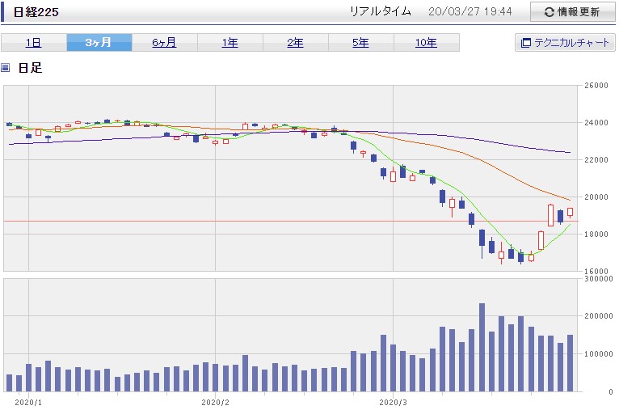The height and width of the screenshot is (410, 619).
Task: Switch to the 1年 period tab
Action: point(230,43)
